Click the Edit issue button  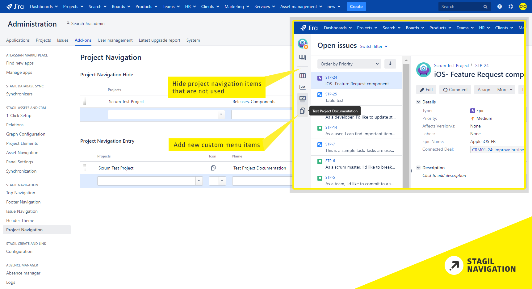click(x=426, y=90)
